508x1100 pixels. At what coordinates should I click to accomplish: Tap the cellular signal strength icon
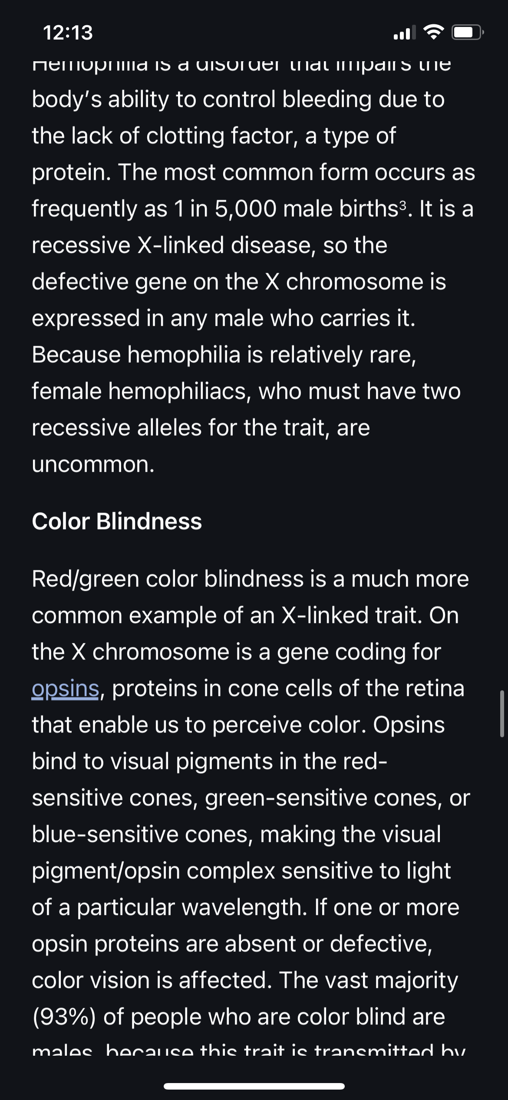[x=404, y=33]
